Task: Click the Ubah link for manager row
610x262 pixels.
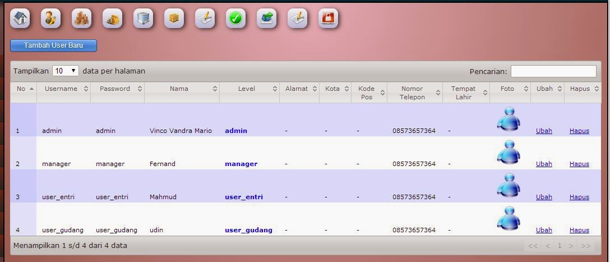Action: [544, 164]
